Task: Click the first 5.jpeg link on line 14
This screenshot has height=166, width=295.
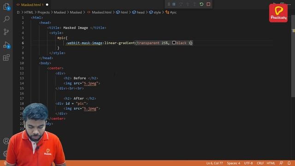Action: pyautogui.click(x=90, y=83)
